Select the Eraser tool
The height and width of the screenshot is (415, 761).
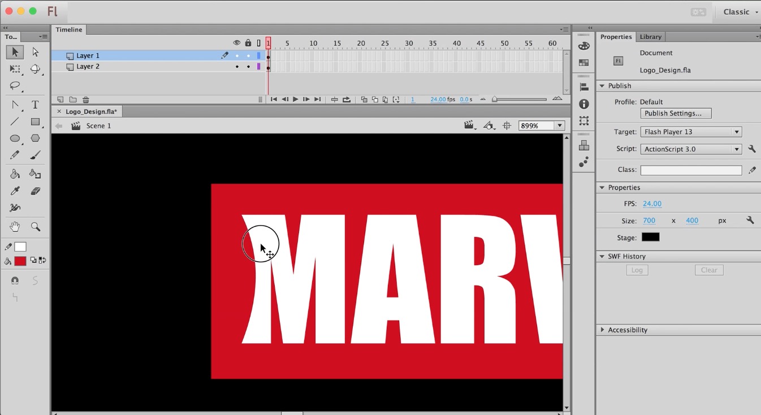click(35, 191)
